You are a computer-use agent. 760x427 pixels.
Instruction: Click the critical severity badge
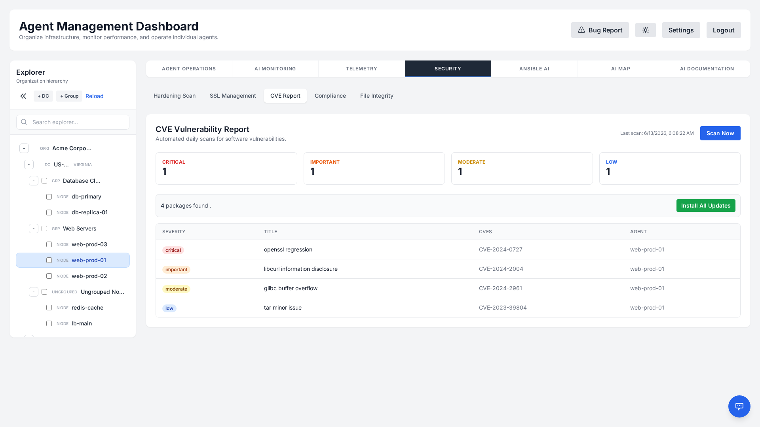click(173, 250)
